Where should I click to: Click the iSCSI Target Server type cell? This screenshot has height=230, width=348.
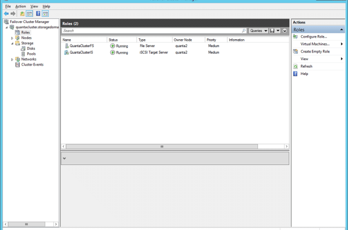(x=153, y=52)
